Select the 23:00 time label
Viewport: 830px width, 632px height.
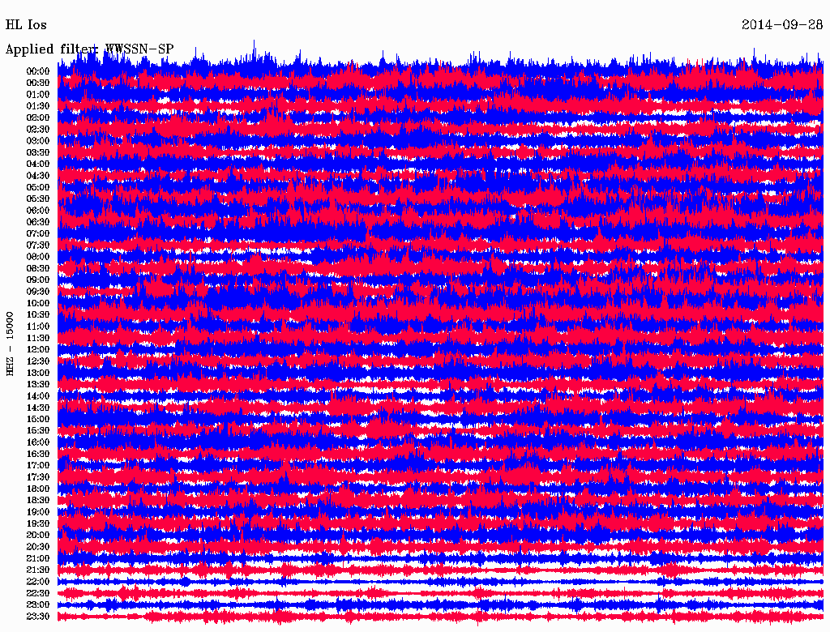click(x=37, y=605)
